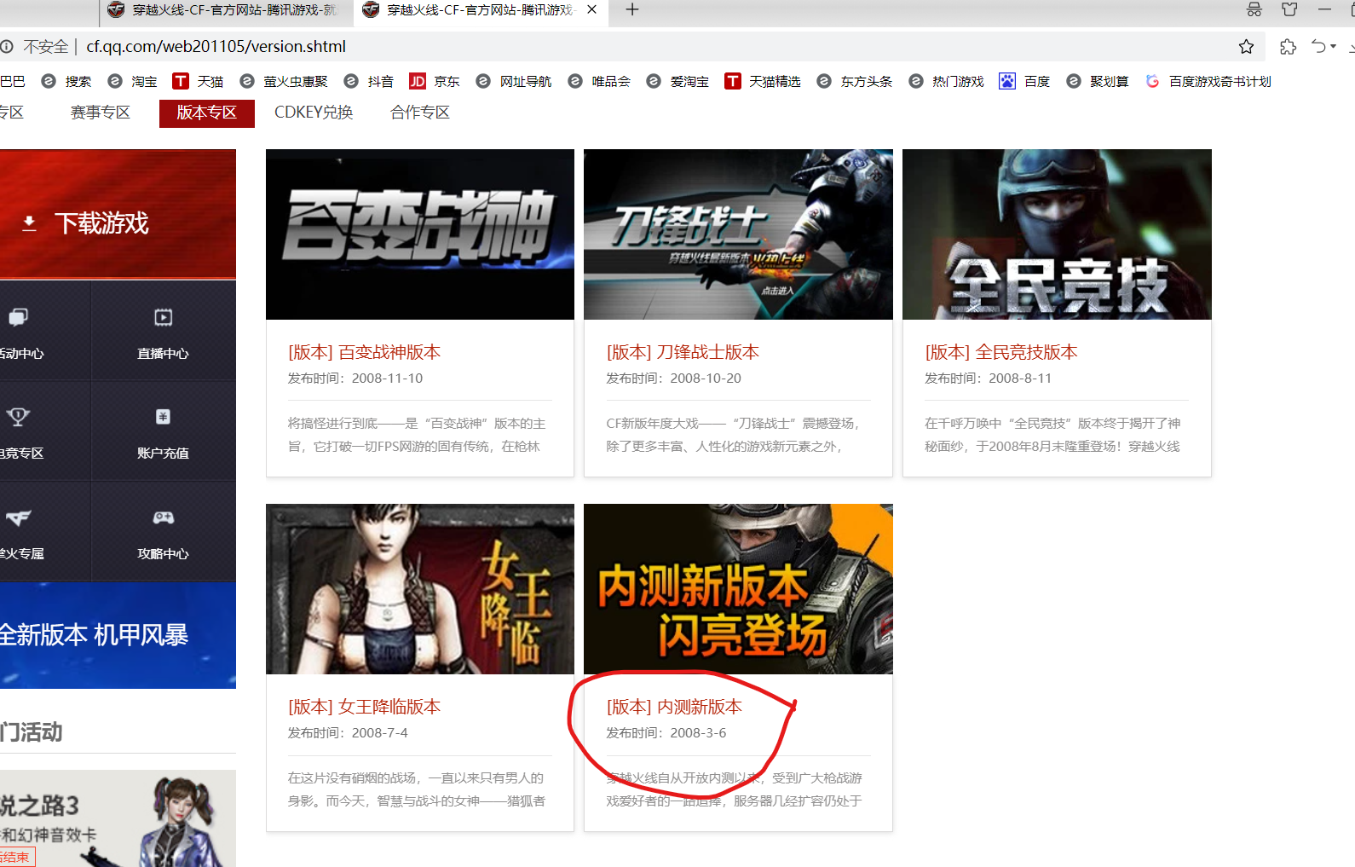The height and width of the screenshot is (867, 1355).
Task: Open the 京东 JD bookmark
Action: (x=435, y=81)
